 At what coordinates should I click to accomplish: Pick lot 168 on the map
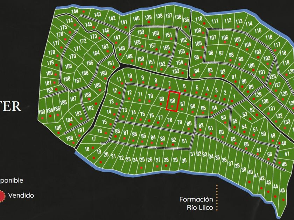[x=66, y=79]
